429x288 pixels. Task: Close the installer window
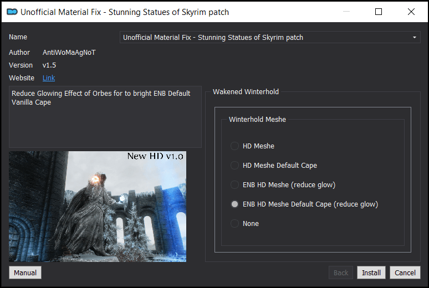[x=411, y=12]
